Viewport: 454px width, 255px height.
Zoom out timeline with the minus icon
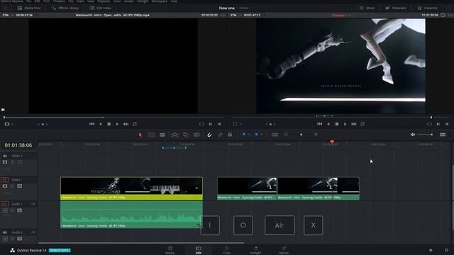(286, 135)
